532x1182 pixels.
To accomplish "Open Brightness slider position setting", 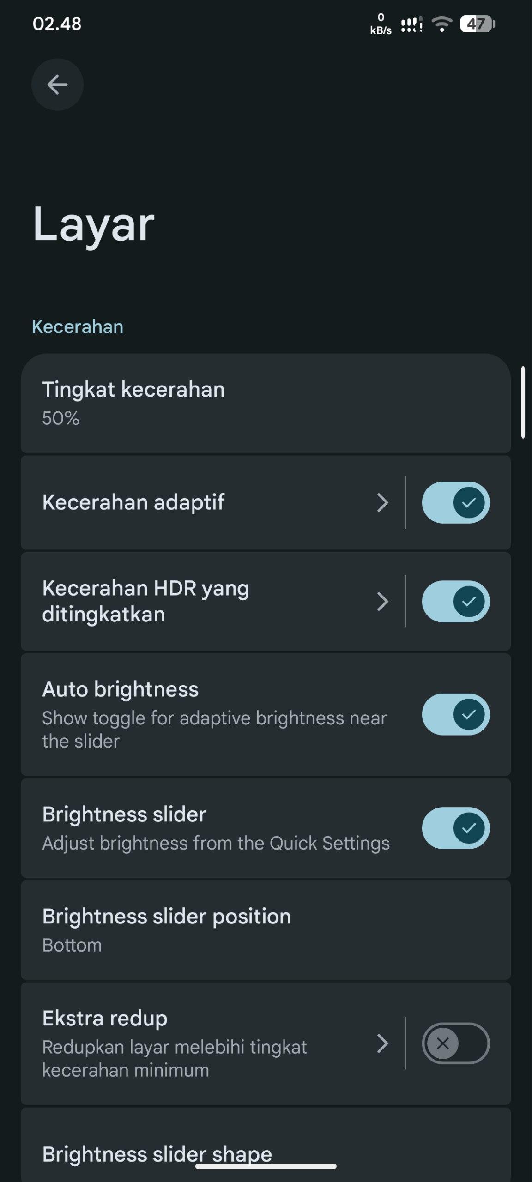I will point(266,930).
